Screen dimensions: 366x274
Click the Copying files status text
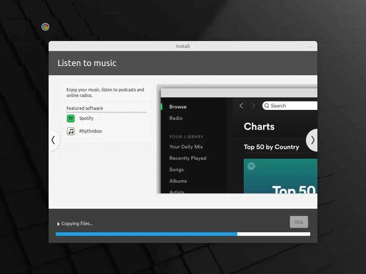[x=77, y=223]
